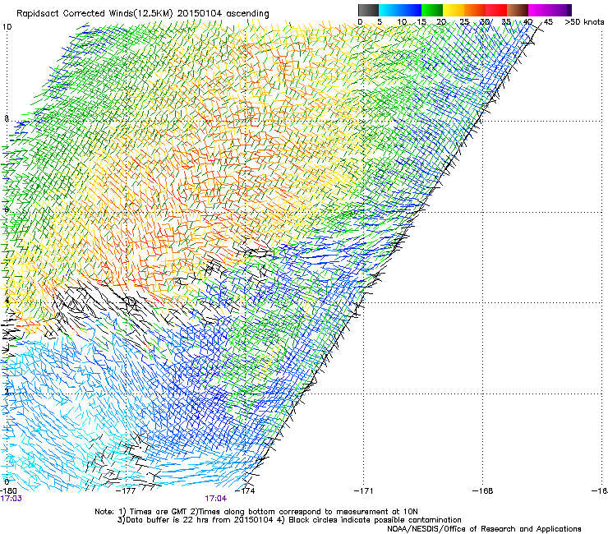Click the brown 35-40 knots legend segment
Screen dimensions: 608x534
[518, 10]
